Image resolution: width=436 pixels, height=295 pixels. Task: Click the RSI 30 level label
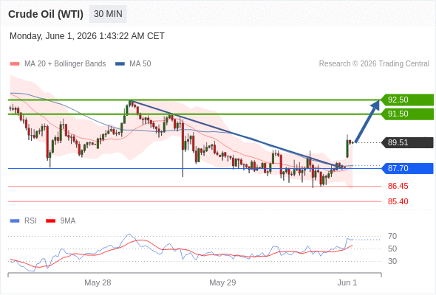pos(392,261)
